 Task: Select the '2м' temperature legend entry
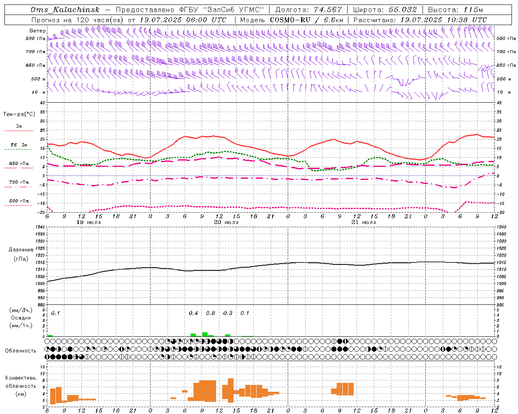[19, 127]
